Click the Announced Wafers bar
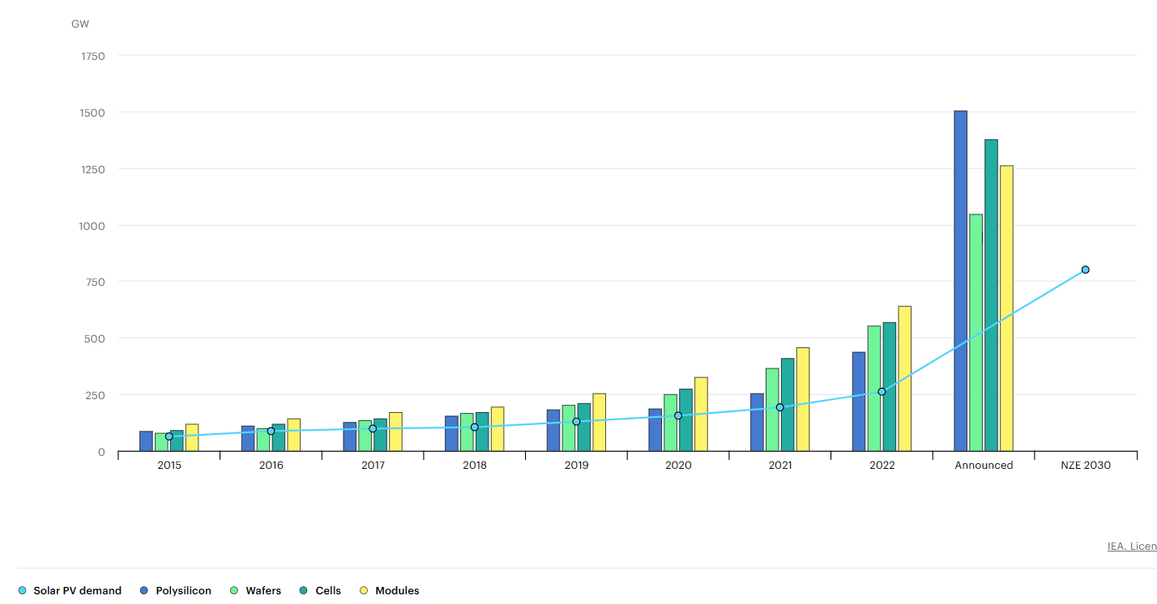Viewport: 1157px width, 604px height. point(976,333)
